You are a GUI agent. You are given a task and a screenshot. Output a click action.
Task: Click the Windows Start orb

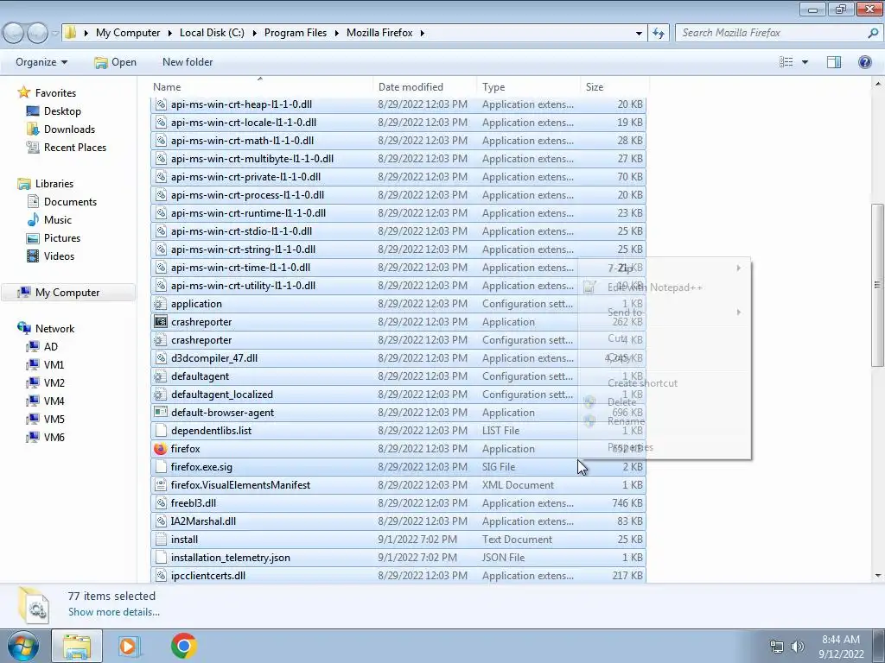pos(22,646)
